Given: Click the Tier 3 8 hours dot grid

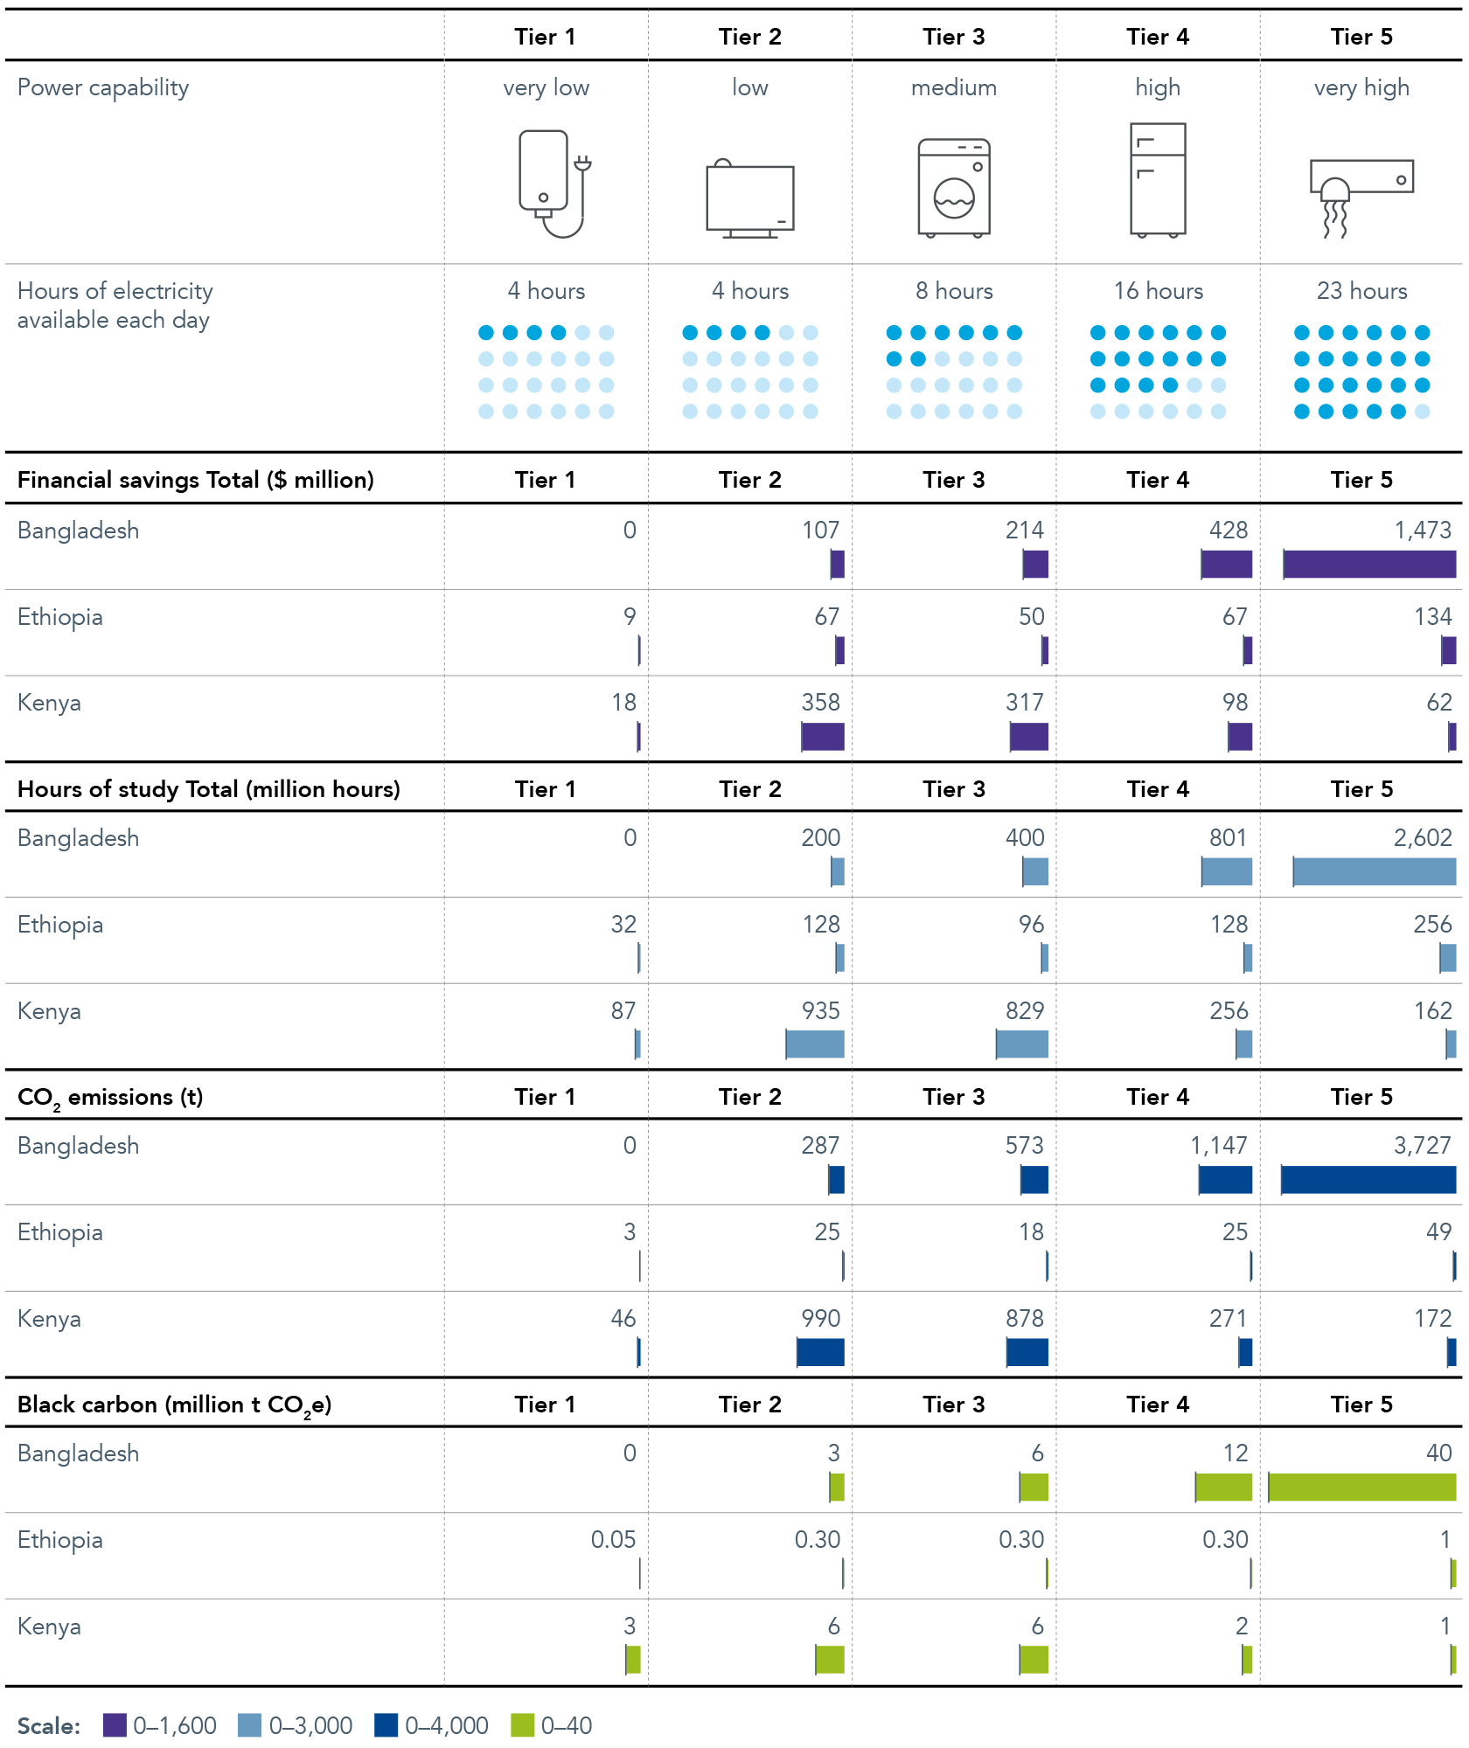Looking at the screenshot, I should (954, 371).
